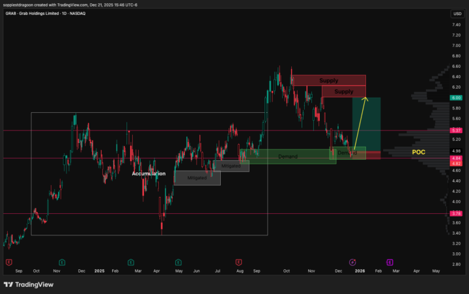This screenshot has height=294, width=469.
Task: Select the yellow POC text label
Action: (419, 152)
